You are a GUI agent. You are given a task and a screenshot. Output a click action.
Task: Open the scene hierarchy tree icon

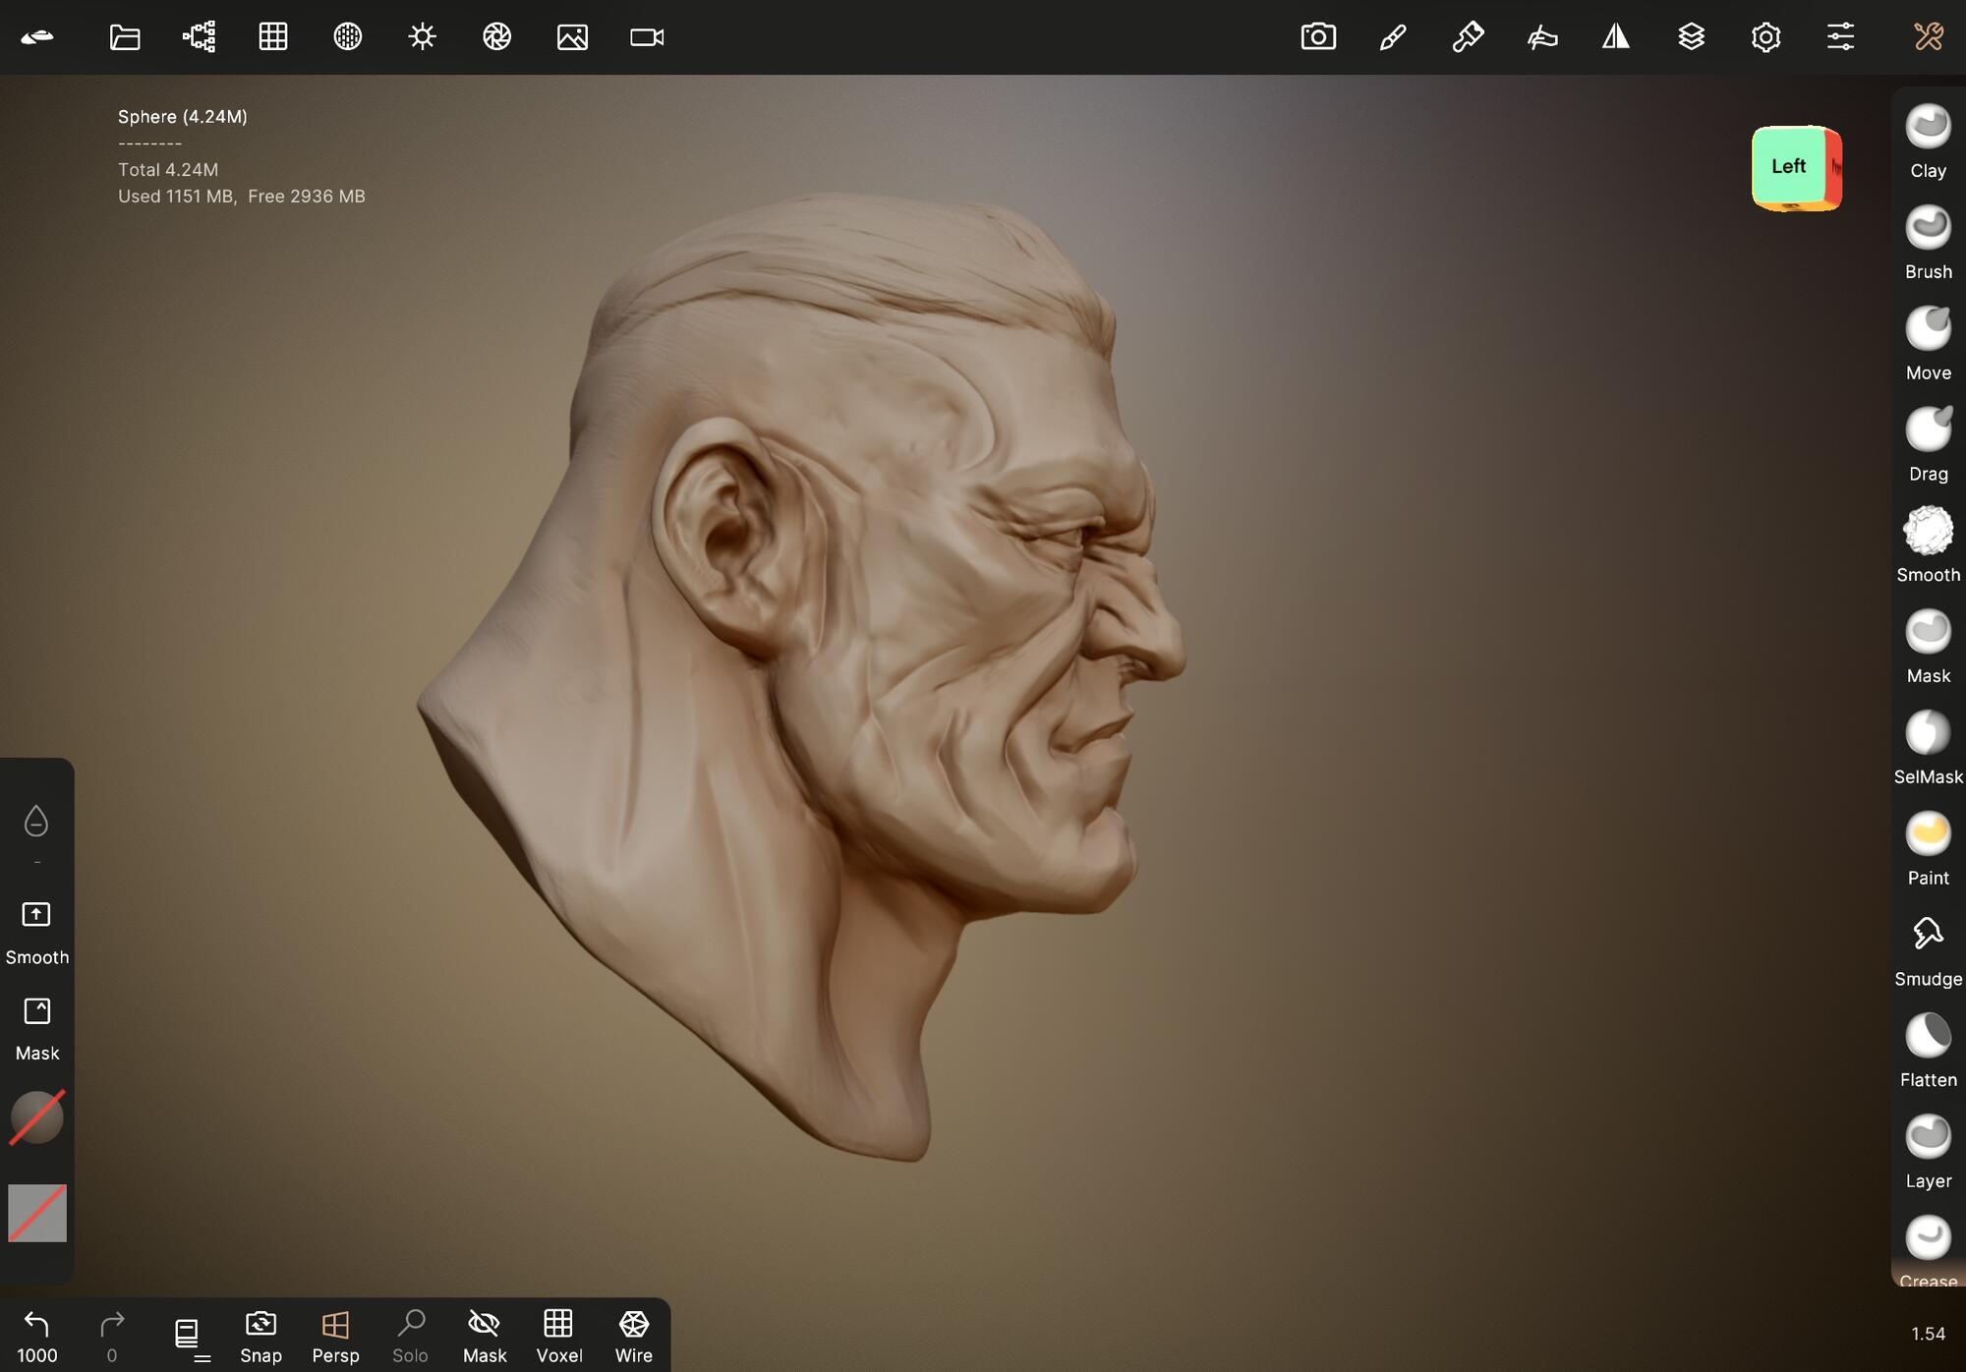[199, 37]
